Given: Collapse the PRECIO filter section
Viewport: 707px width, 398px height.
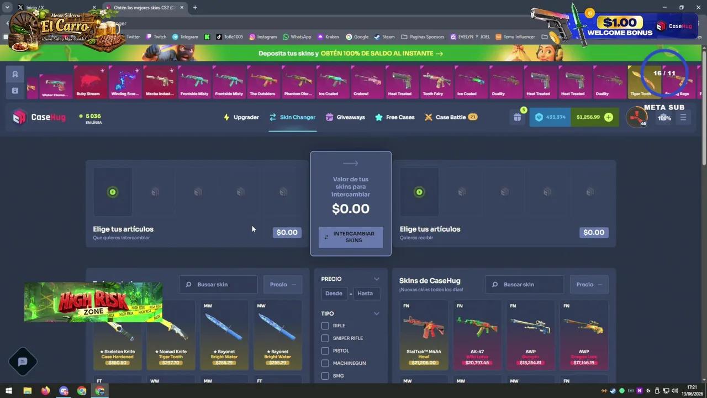Looking at the screenshot, I should tap(377, 279).
